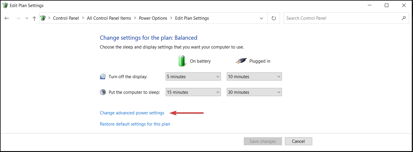Open the recent locations chevron
Screen dimensions: 413x152
click(27, 18)
